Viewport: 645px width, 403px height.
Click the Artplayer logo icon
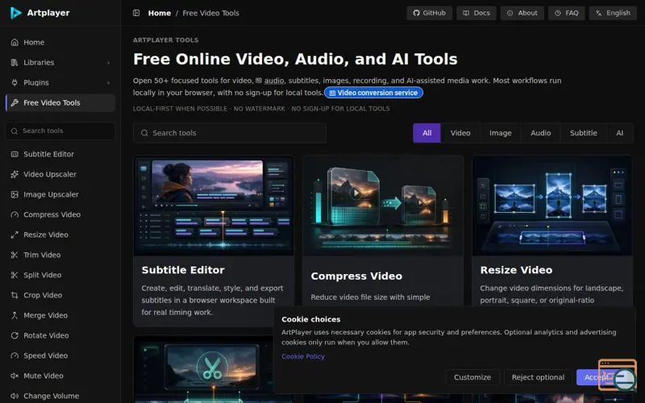pyautogui.click(x=15, y=13)
